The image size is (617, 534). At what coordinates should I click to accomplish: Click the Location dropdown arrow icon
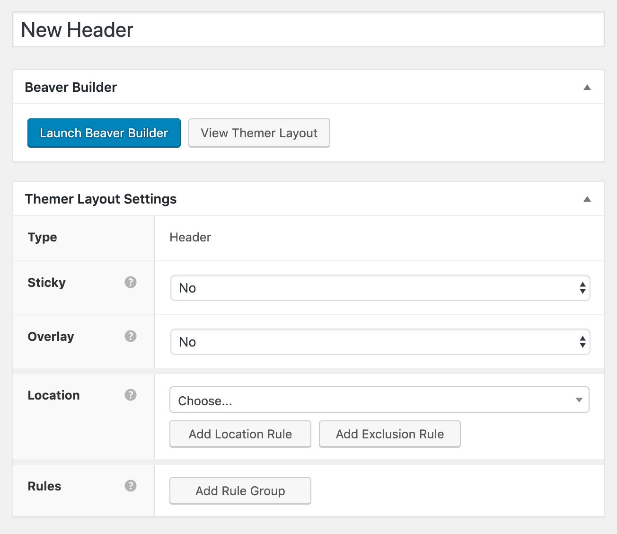pyautogui.click(x=579, y=400)
